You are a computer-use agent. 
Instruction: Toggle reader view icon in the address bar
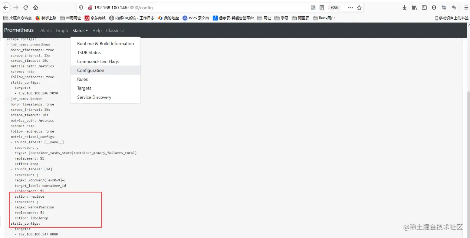[x=322, y=7]
